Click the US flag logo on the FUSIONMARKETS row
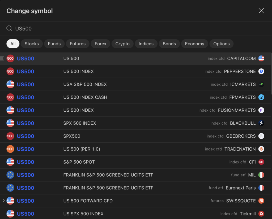 point(10,110)
